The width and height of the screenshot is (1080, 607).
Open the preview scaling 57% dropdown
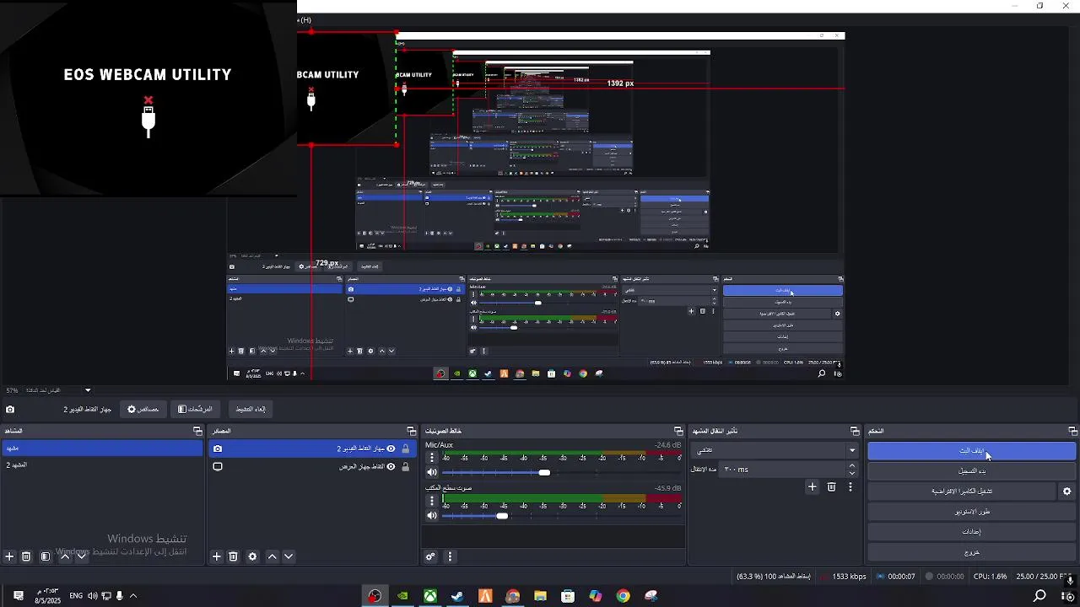point(88,390)
